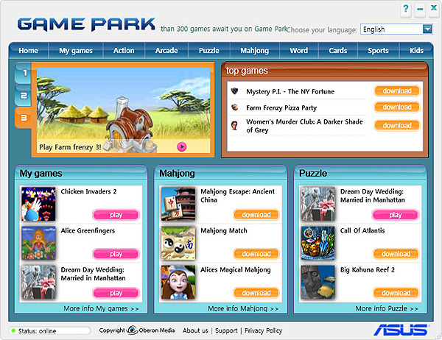Open the Call Of Atlantis thumbnail
Viewport: 442px width, 340px height.
318,243
